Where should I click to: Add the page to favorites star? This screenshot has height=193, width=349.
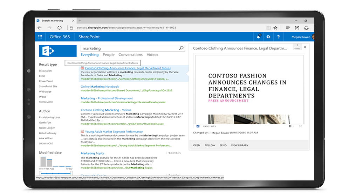tap(275, 28)
